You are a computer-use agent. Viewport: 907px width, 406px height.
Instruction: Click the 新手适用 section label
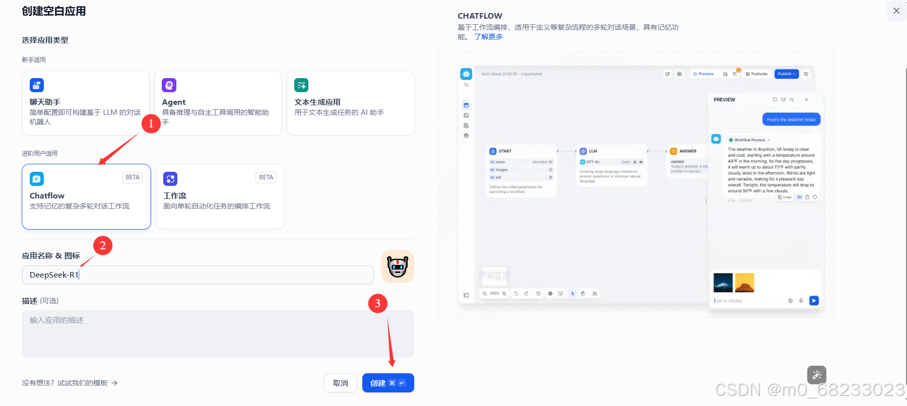coord(34,59)
